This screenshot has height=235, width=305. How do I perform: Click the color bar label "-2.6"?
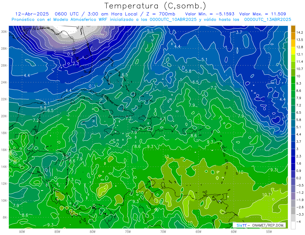(300, 207)
